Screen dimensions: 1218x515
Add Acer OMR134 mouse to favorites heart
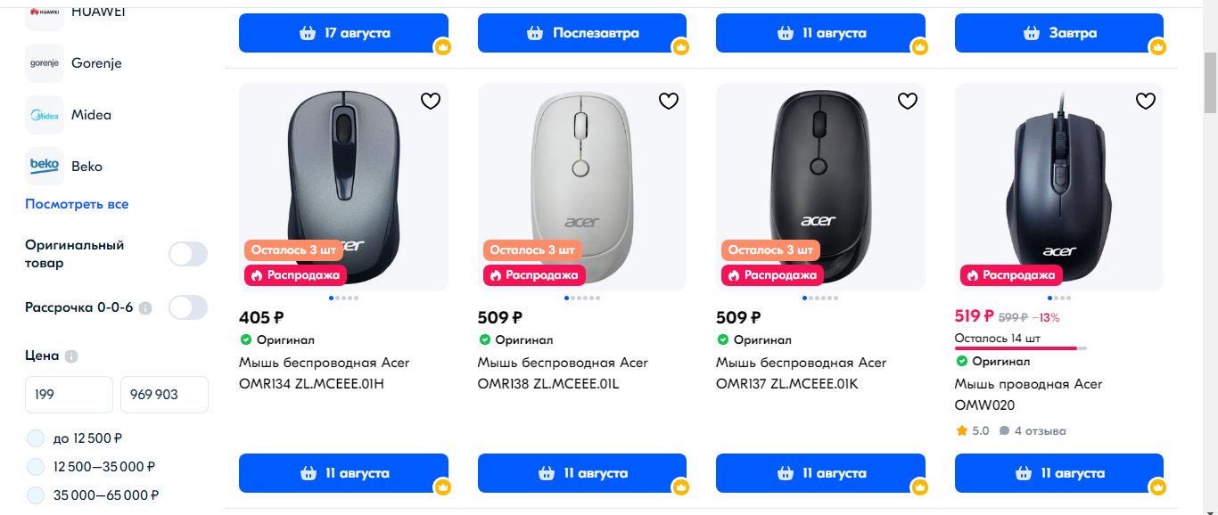coord(430,102)
